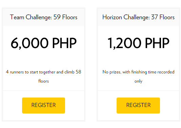Click the word 'Horizon' in right card header
The width and height of the screenshot is (181, 128).
pos(112,17)
